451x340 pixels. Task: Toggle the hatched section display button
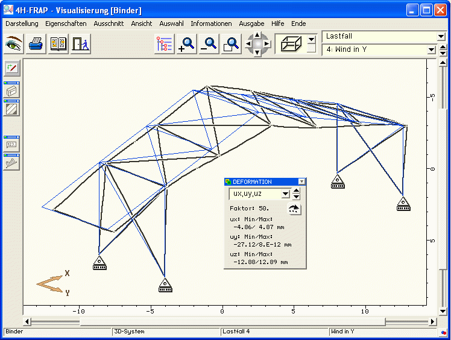(12, 109)
